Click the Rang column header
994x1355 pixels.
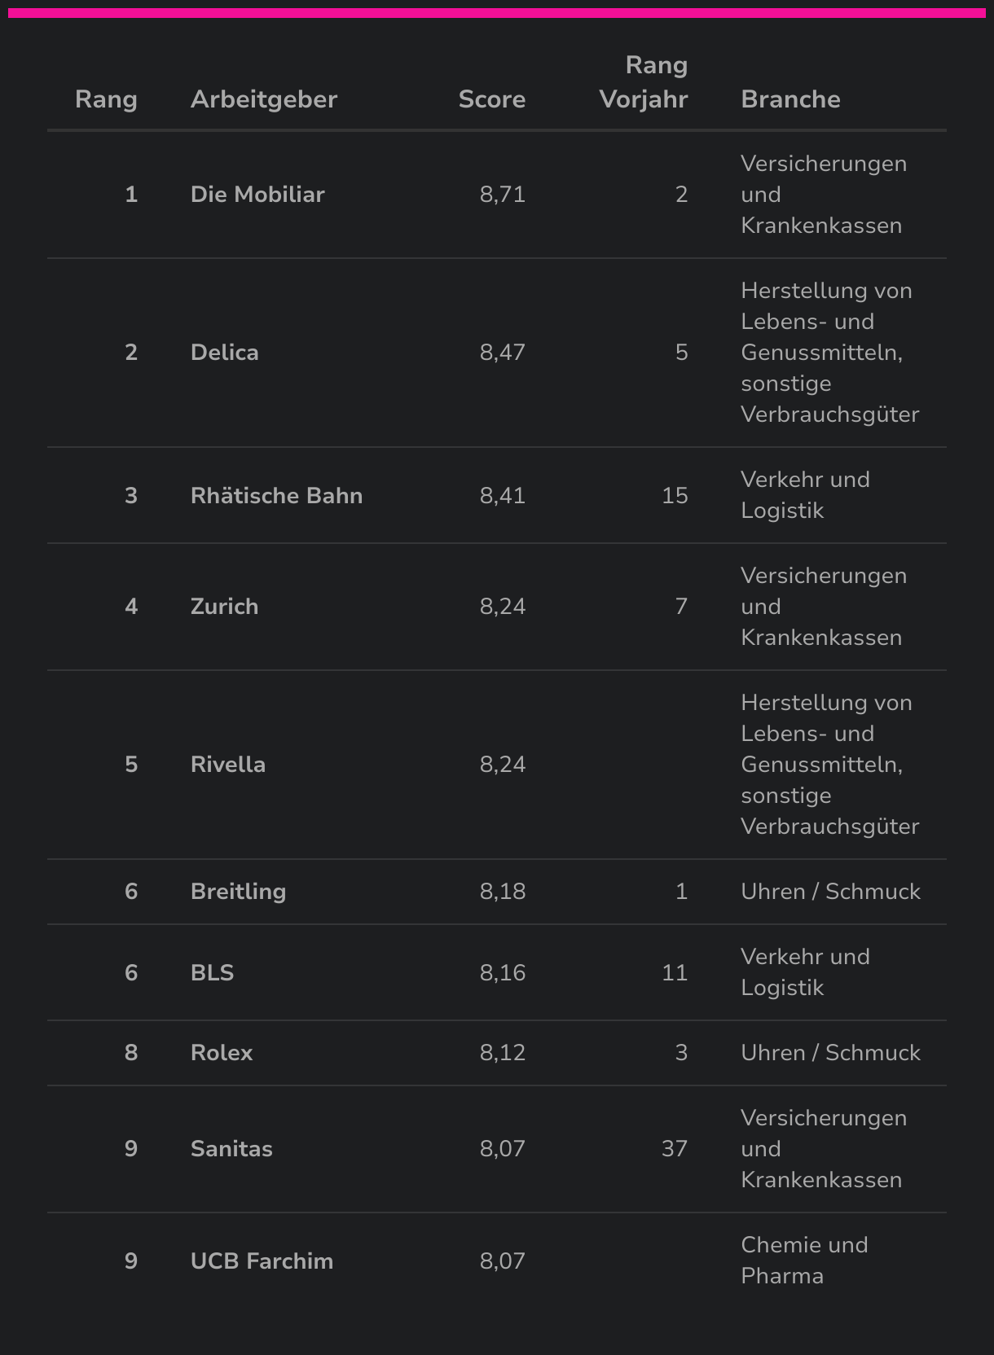click(106, 99)
